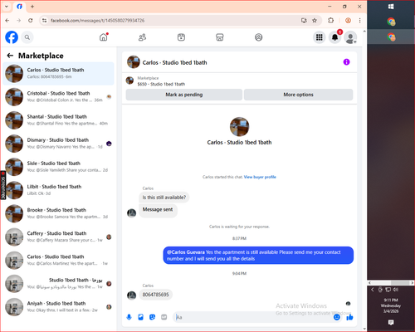Bookmark this page with the star
The image size is (415, 332).
tap(315, 20)
